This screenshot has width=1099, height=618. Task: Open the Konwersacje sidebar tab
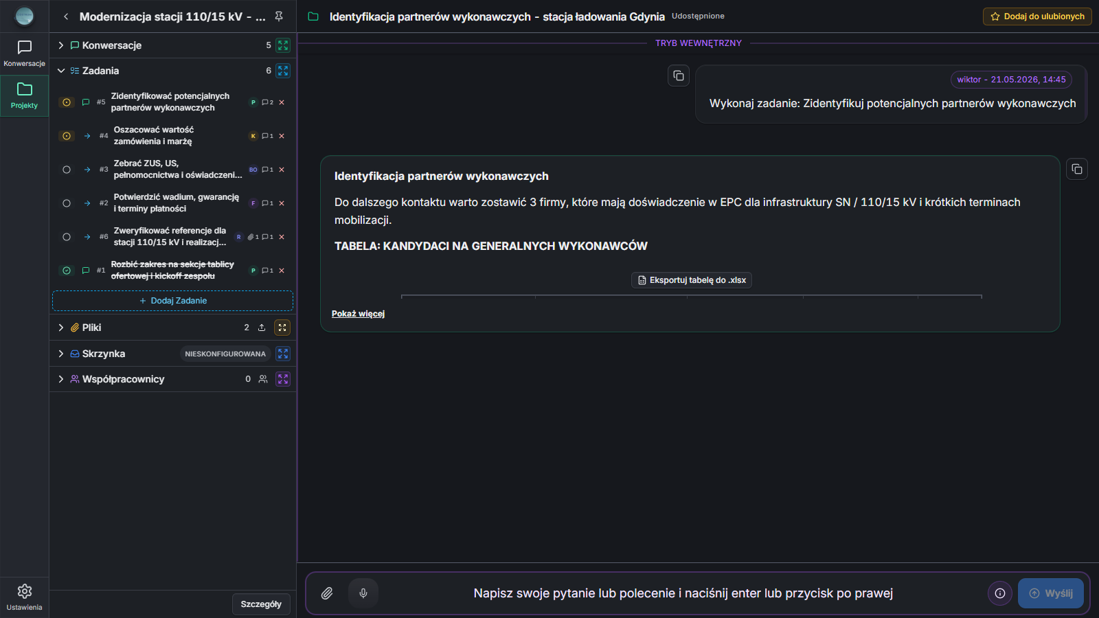tap(24, 54)
